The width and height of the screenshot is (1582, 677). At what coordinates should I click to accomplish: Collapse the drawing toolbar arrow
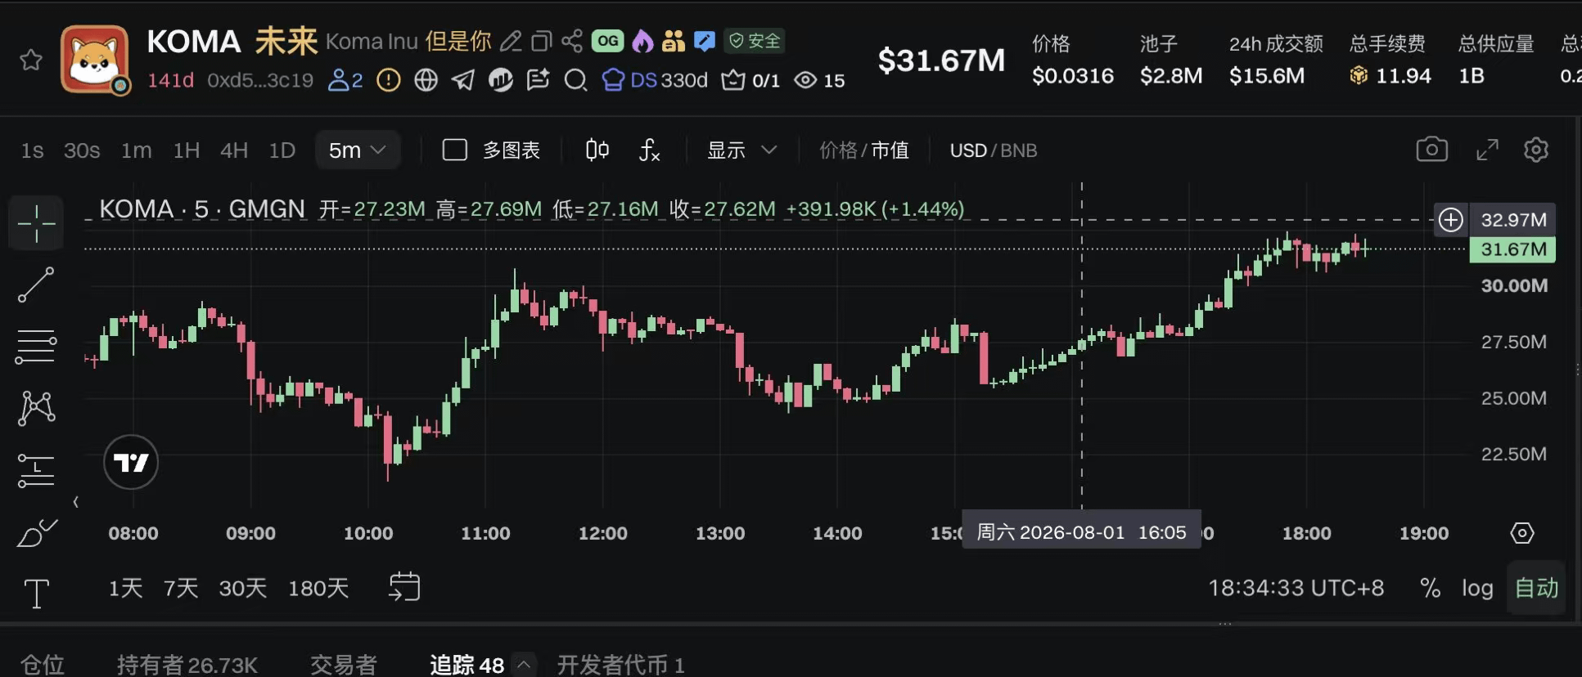[x=76, y=502]
